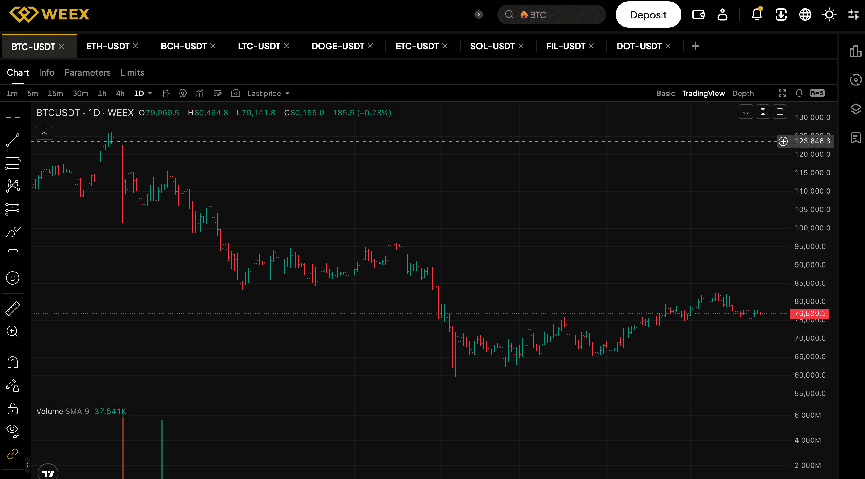This screenshot has height=479, width=865.
Task: Toggle hide all drawings eye icon
Action: pyautogui.click(x=13, y=431)
